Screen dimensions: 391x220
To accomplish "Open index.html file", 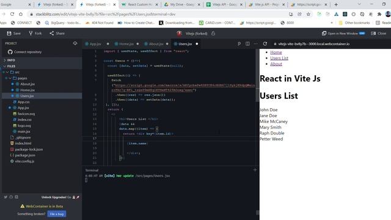I will 23,144.
